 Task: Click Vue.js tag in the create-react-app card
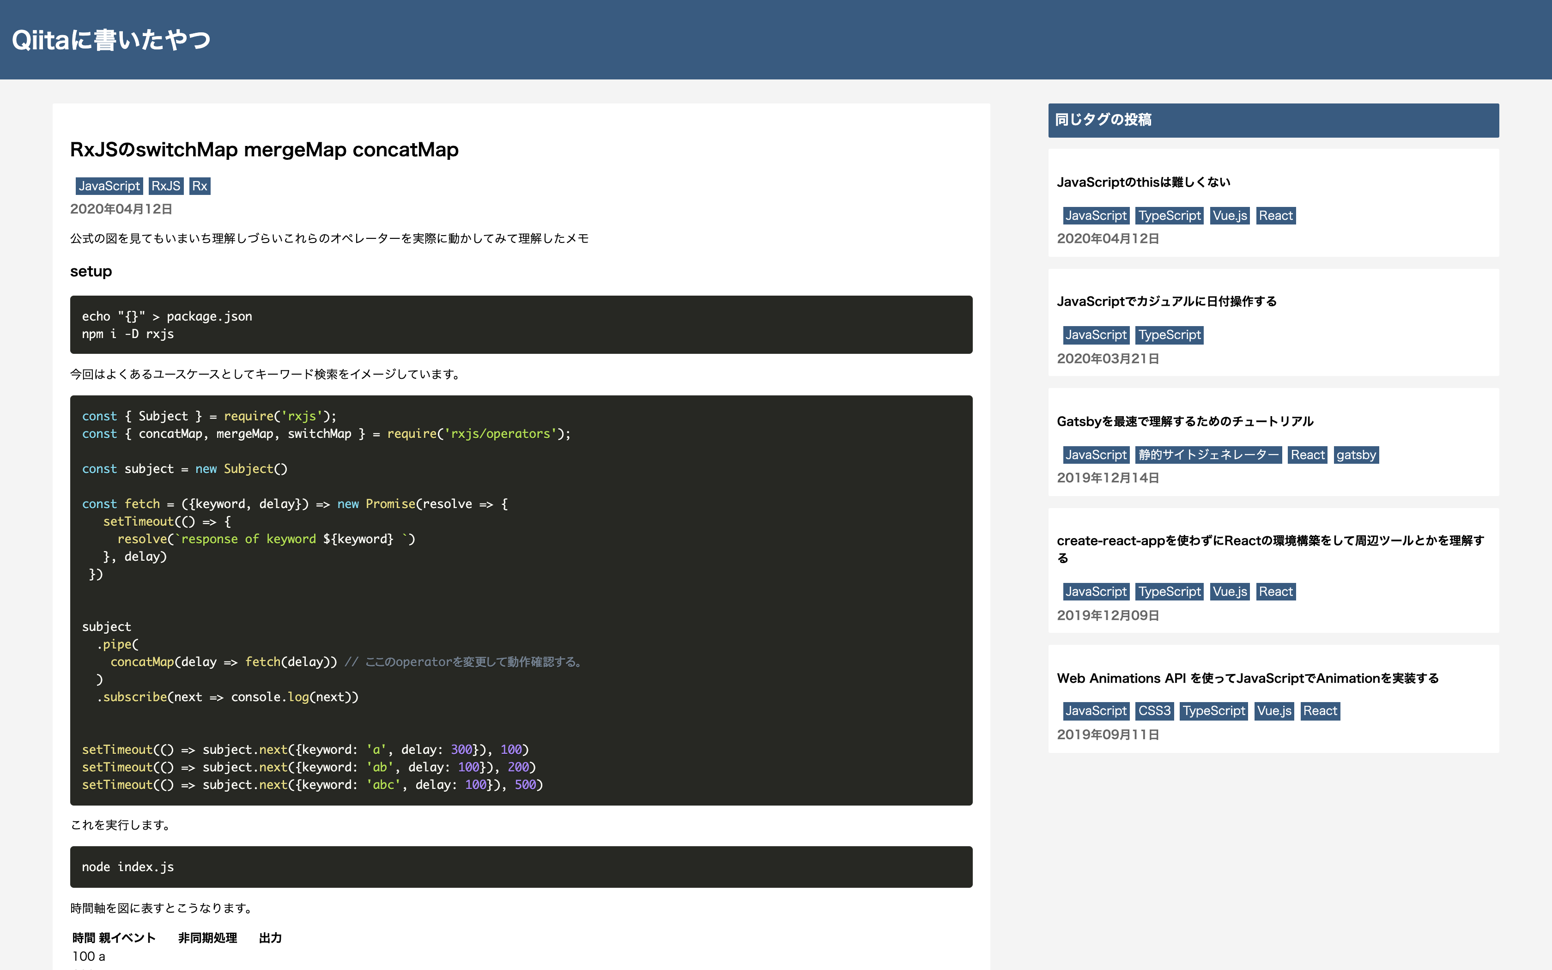[1230, 592]
